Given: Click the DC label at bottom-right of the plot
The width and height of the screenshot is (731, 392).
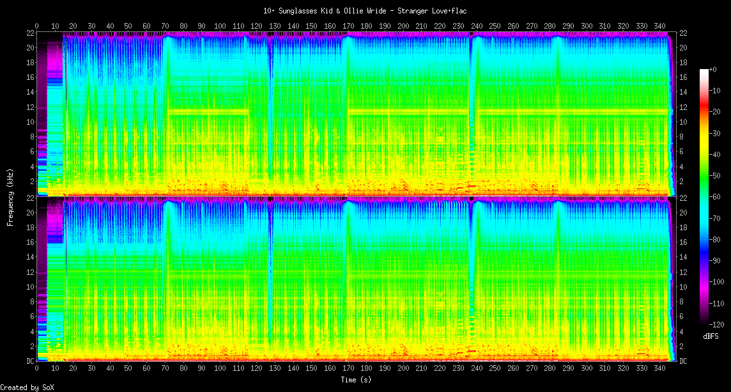Looking at the screenshot, I should [683, 361].
